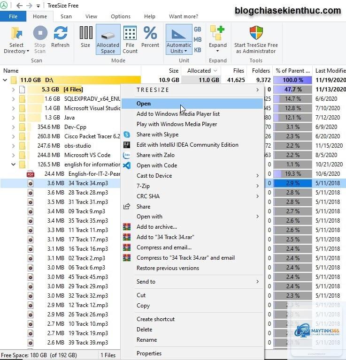This screenshot has height=360, width=346.
Task: Open Properties from the context menu
Action: (192, 353)
